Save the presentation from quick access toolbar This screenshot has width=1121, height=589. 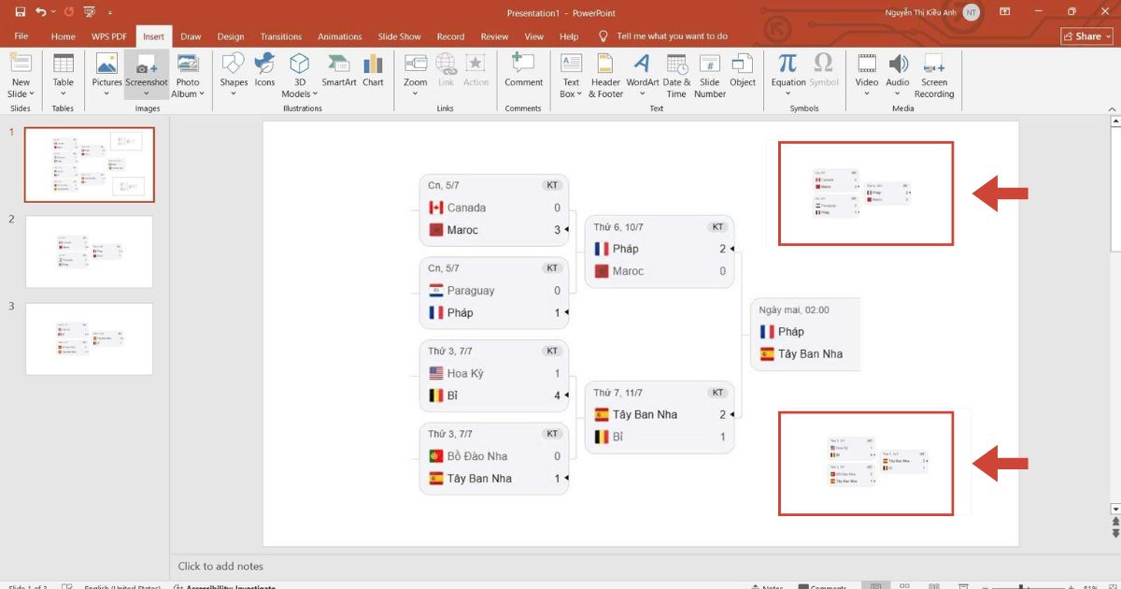click(x=20, y=12)
